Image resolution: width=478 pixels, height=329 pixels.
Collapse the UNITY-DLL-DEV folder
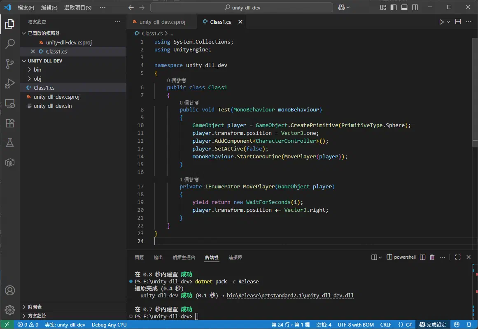point(24,60)
